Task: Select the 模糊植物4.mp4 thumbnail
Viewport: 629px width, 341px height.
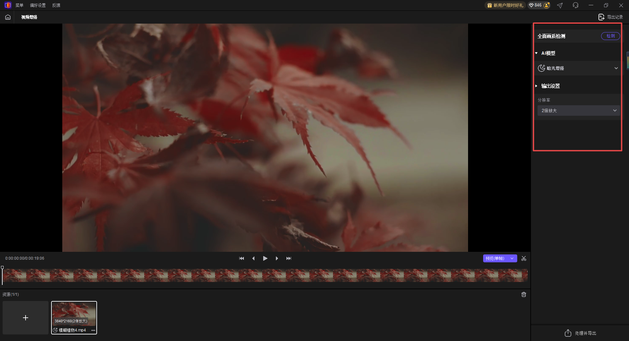Action: click(x=74, y=314)
